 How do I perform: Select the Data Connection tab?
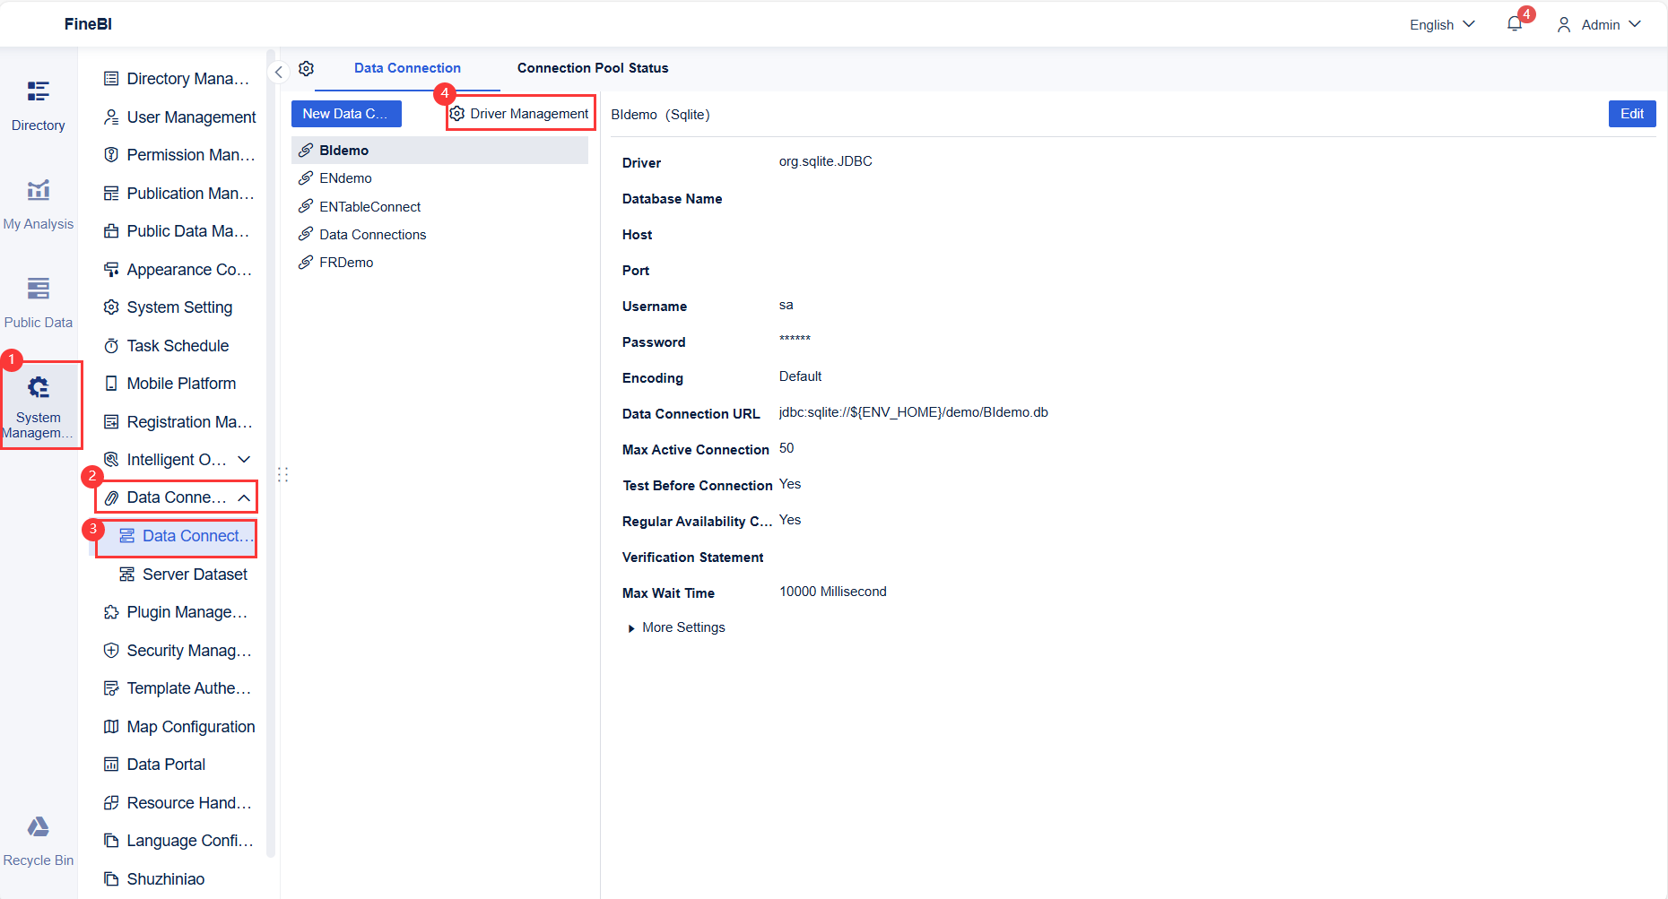click(407, 68)
